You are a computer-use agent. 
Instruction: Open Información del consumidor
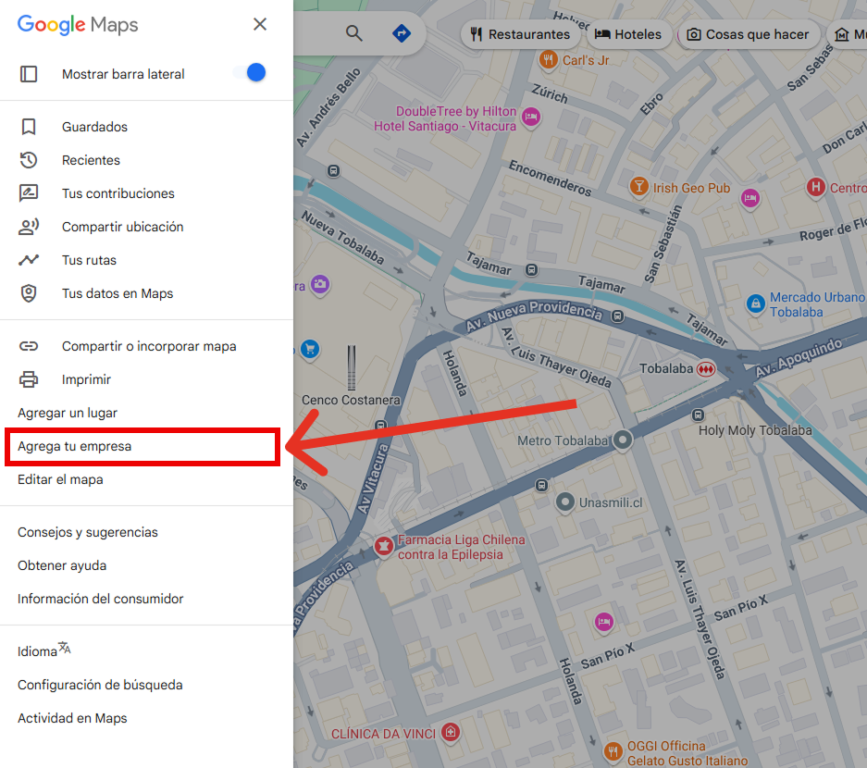pos(146,599)
